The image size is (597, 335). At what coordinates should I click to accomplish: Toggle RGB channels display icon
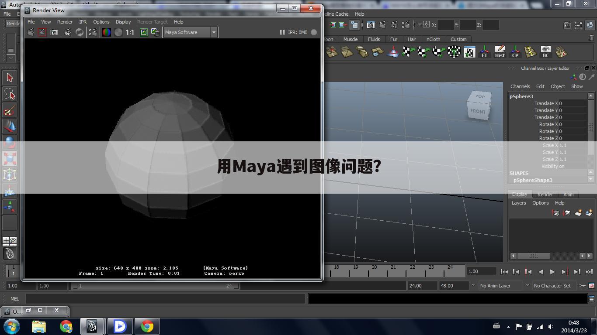[x=107, y=32]
